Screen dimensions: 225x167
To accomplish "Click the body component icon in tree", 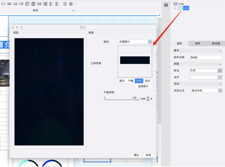I will pyautogui.click(x=180, y=8).
